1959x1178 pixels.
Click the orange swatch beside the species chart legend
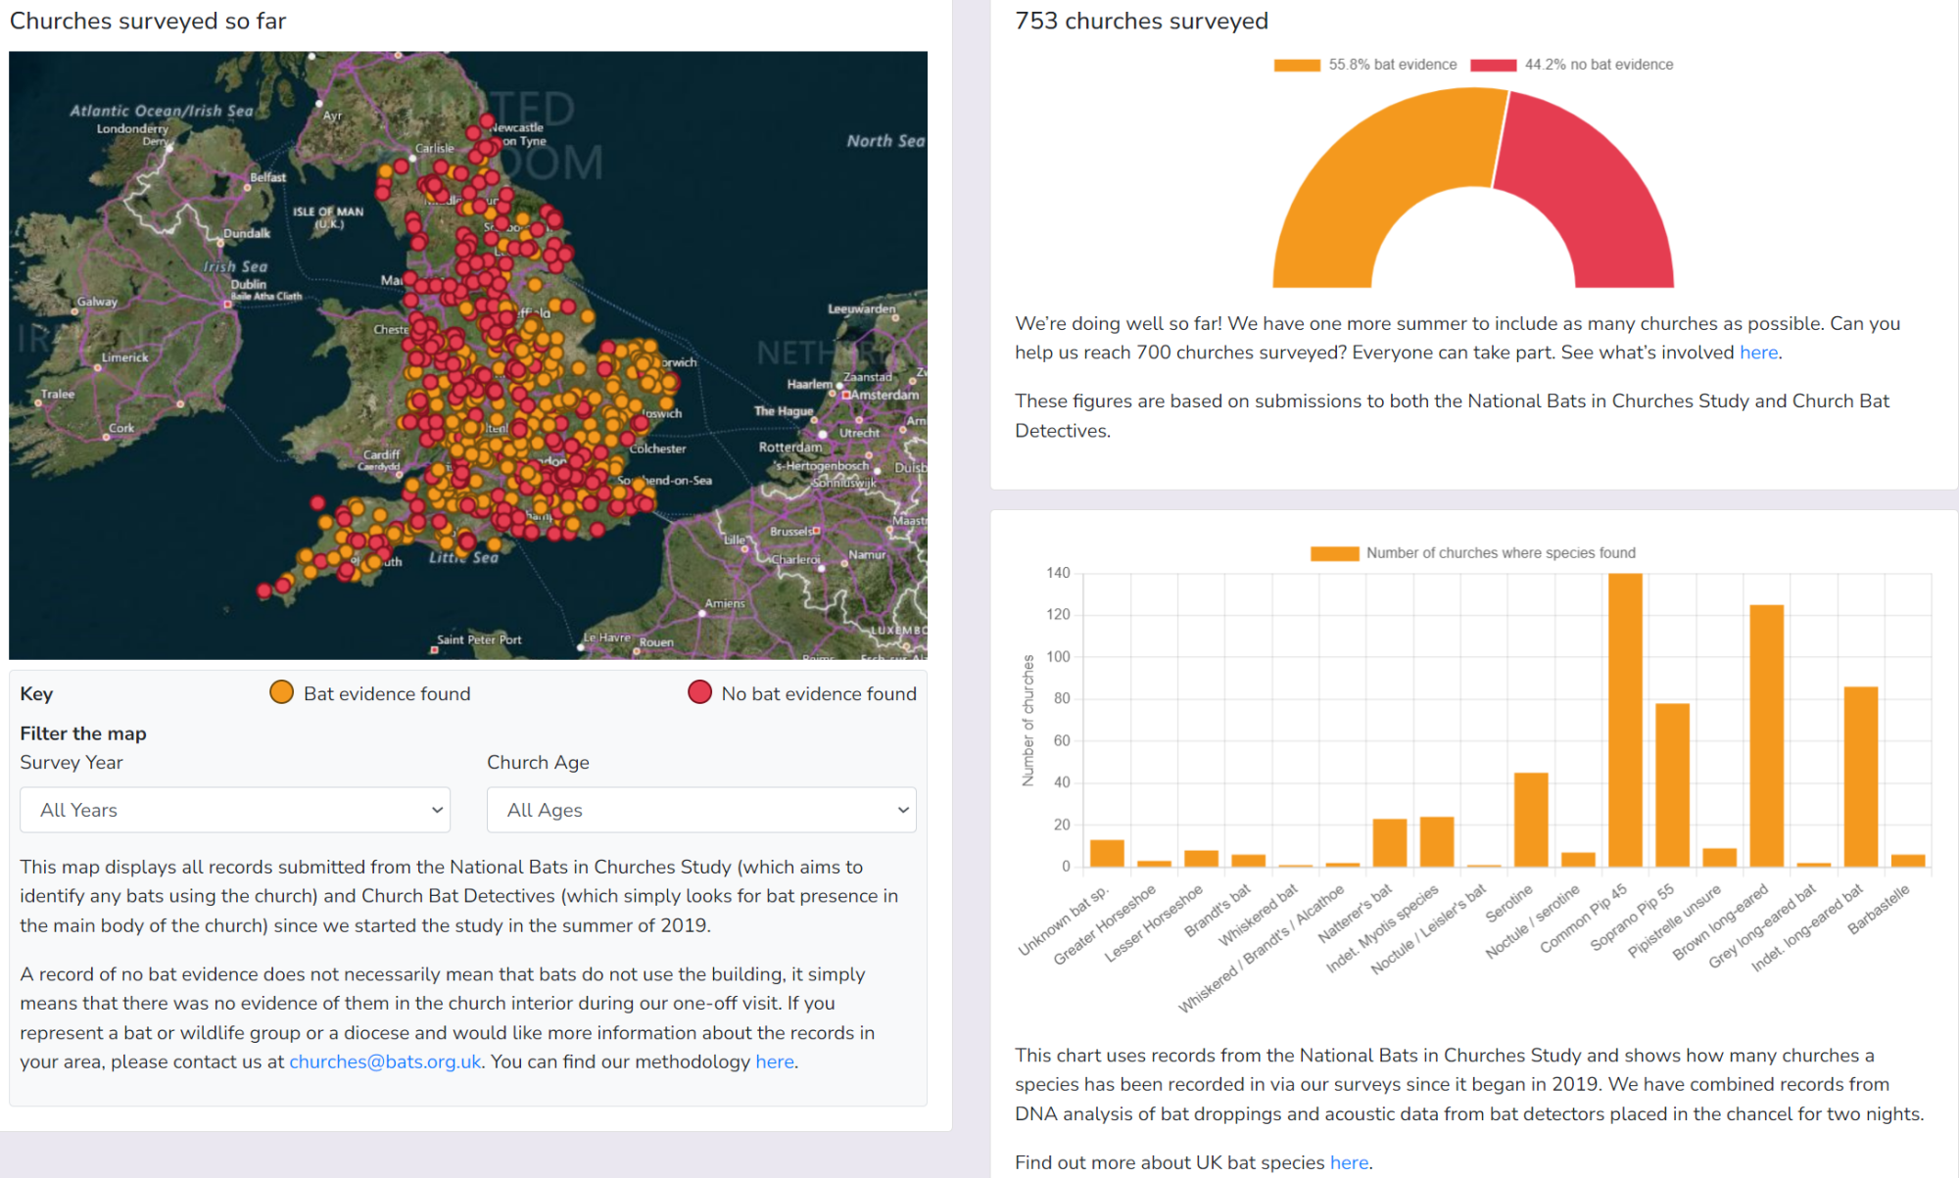click(x=1334, y=552)
